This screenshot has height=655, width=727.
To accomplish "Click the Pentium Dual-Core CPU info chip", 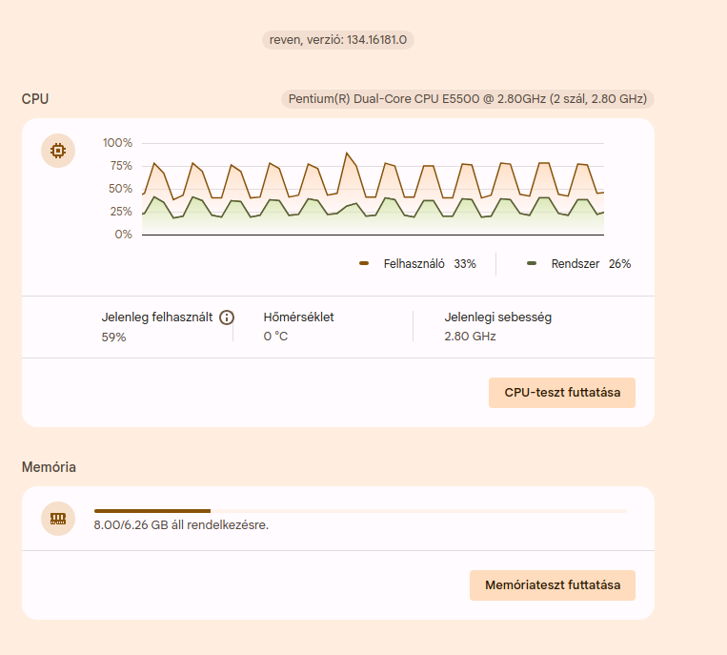I will 467,99.
